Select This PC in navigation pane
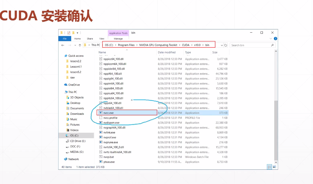Screen dimensions: 313x184 point(72,92)
